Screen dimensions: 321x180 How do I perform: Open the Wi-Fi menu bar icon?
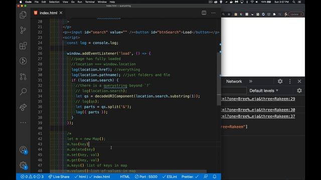(252, 2)
